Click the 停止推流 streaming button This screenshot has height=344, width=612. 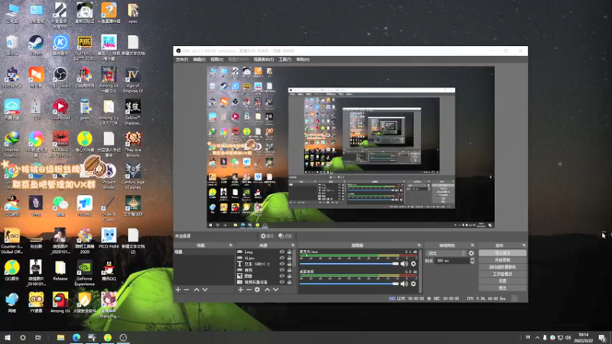pyautogui.click(x=503, y=253)
